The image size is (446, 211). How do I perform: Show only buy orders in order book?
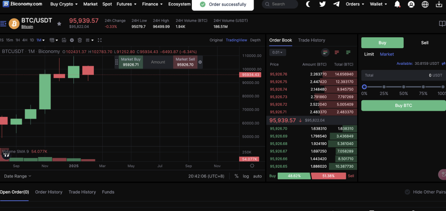(348, 52)
